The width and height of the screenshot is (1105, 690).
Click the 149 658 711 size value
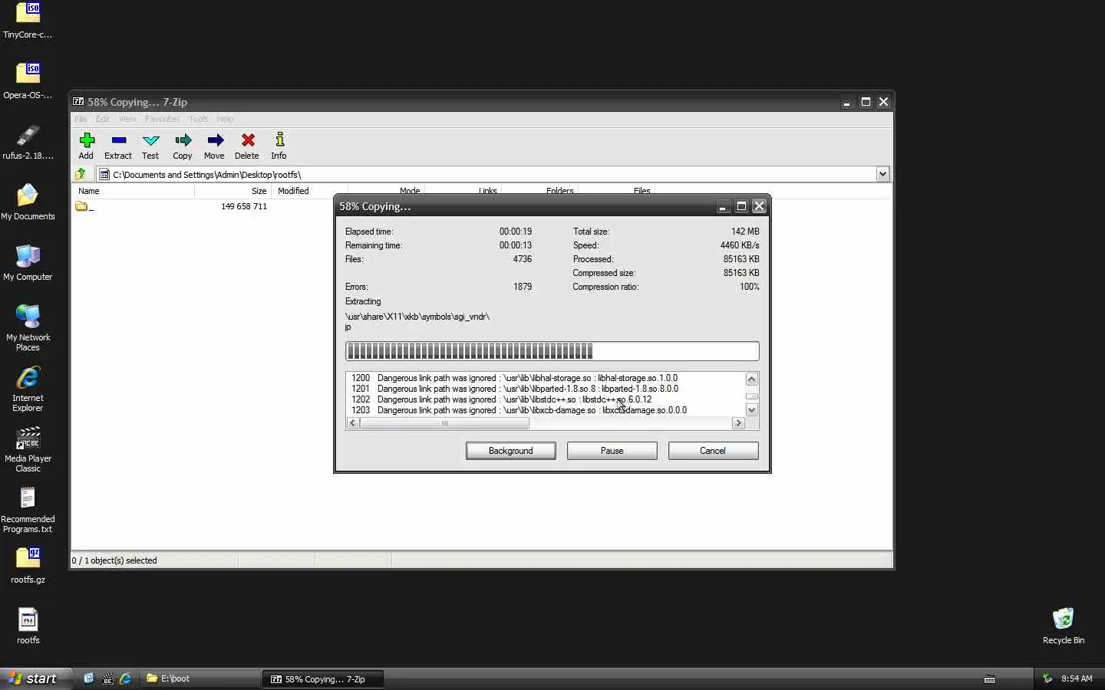244,206
